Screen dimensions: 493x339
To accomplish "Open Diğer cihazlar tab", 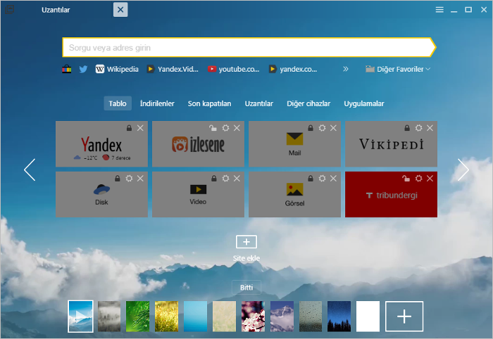I will (x=308, y=103).
